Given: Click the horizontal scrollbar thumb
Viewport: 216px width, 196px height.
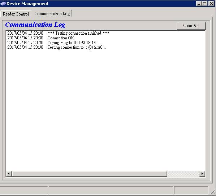Looking at the screenshot, I should point(90,174).
